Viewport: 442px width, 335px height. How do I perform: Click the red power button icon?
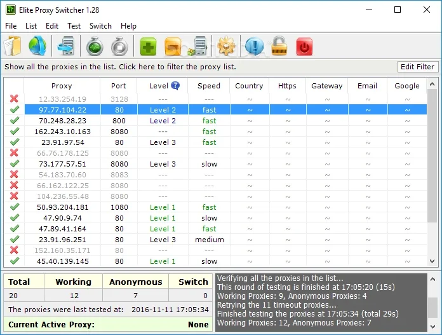304,46
